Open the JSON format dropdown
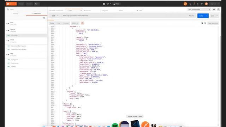This screenshot has width=226, height=127. coord(75,23)
